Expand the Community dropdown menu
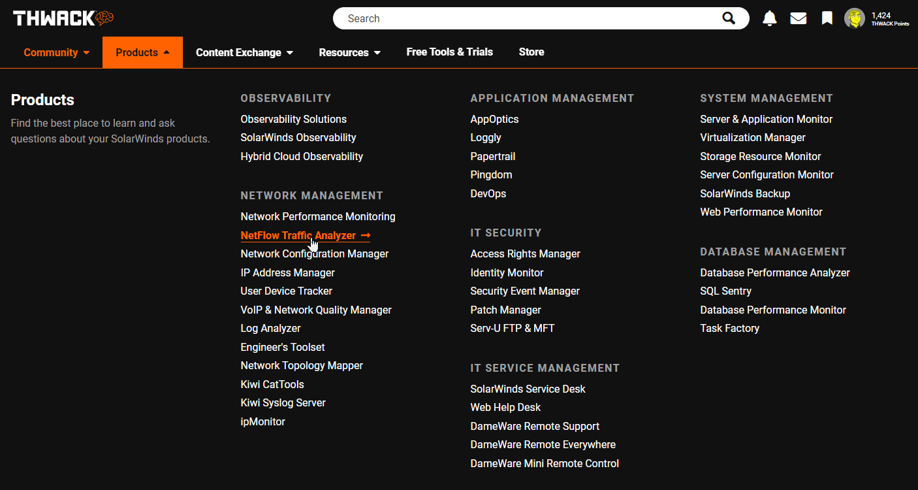 tap(57, 52)
